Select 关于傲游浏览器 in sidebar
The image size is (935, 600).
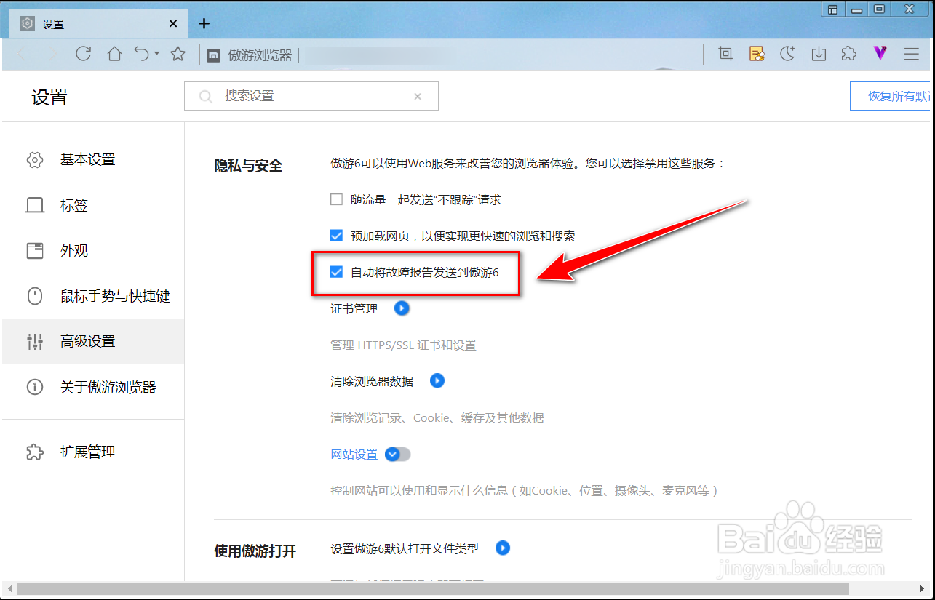point(93,387)
